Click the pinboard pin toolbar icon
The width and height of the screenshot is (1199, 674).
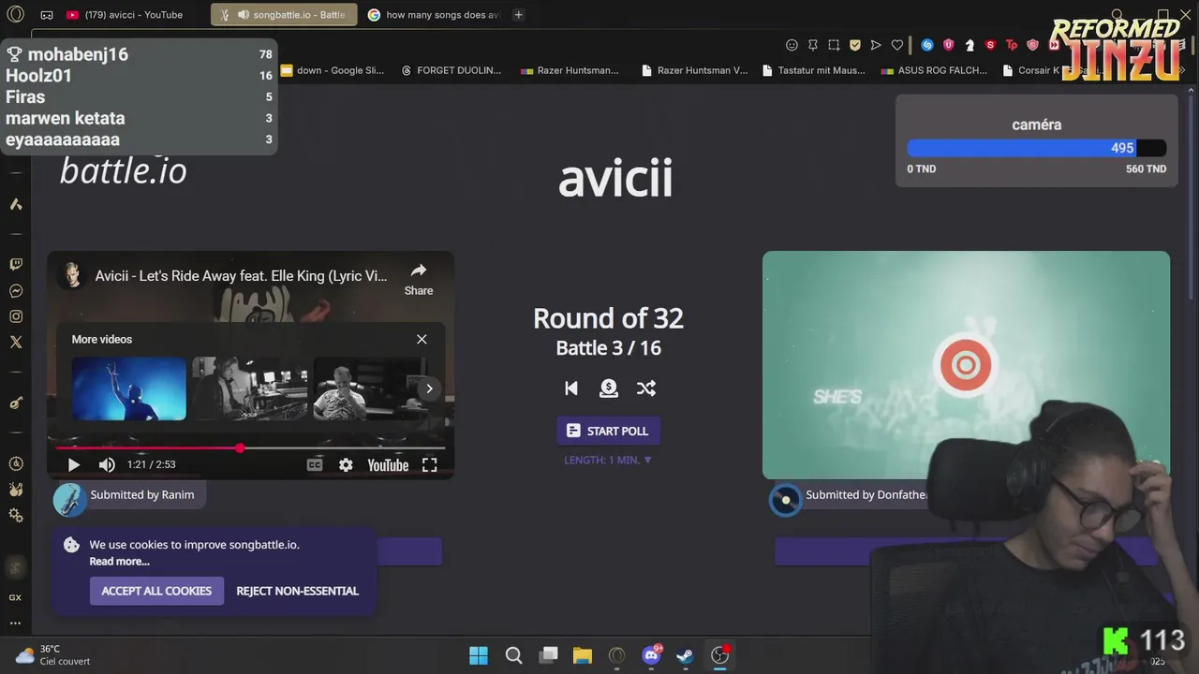tap(812, 45)
